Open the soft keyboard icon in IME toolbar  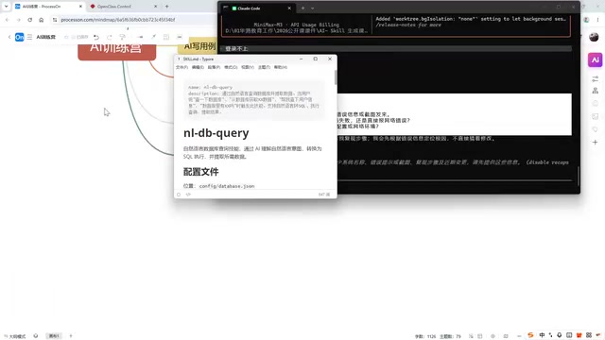point(569,335)
